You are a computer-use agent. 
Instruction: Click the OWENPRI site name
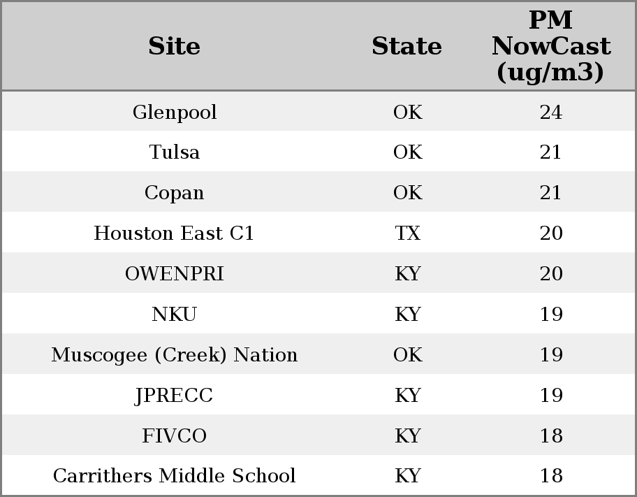coord(175,274)
